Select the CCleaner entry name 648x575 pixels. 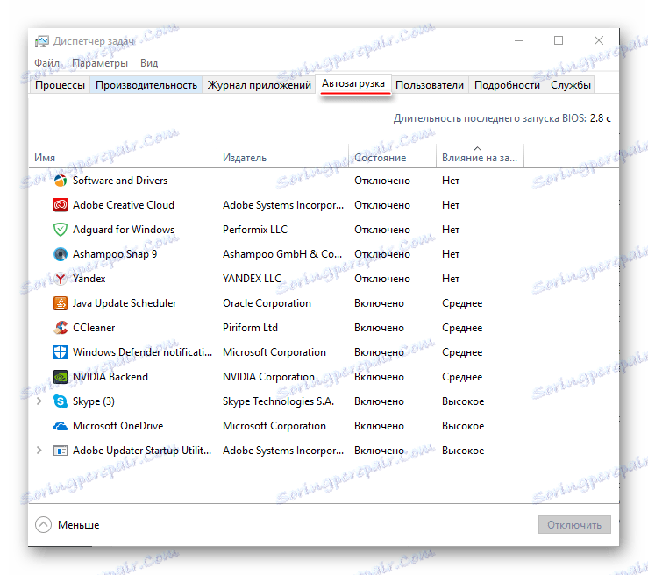pyautogui.click(x=94, y=328)
